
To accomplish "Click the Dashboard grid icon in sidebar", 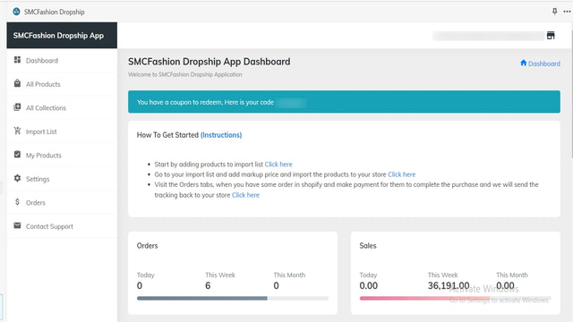I will click(x=17, y=60).
